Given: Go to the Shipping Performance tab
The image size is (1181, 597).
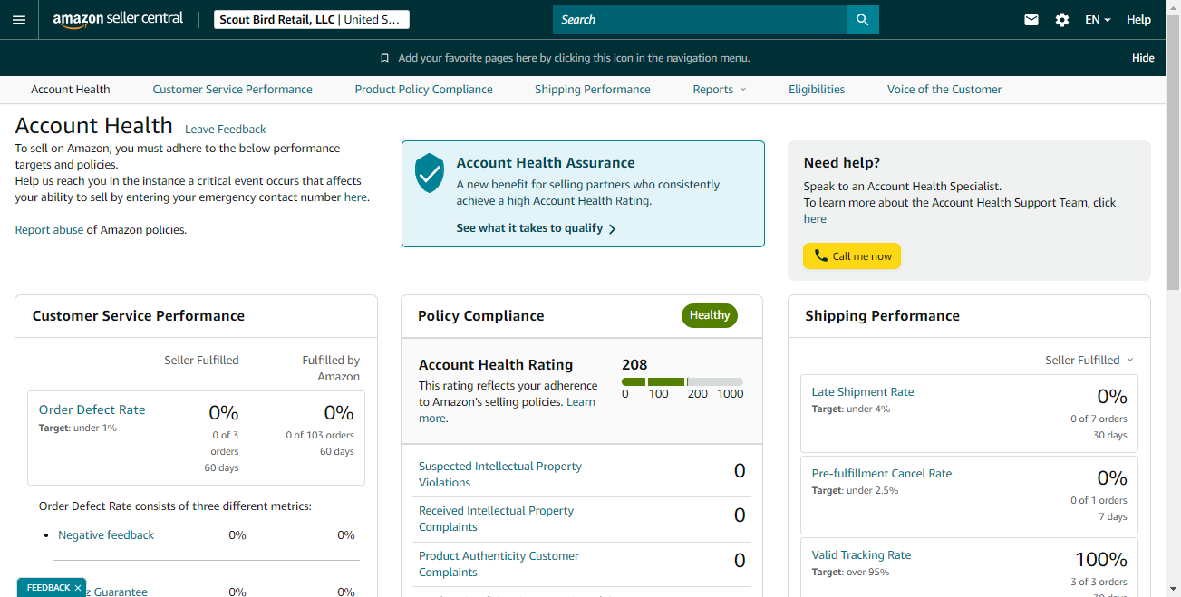Looking at the screenshot, I should click(593, 89).
